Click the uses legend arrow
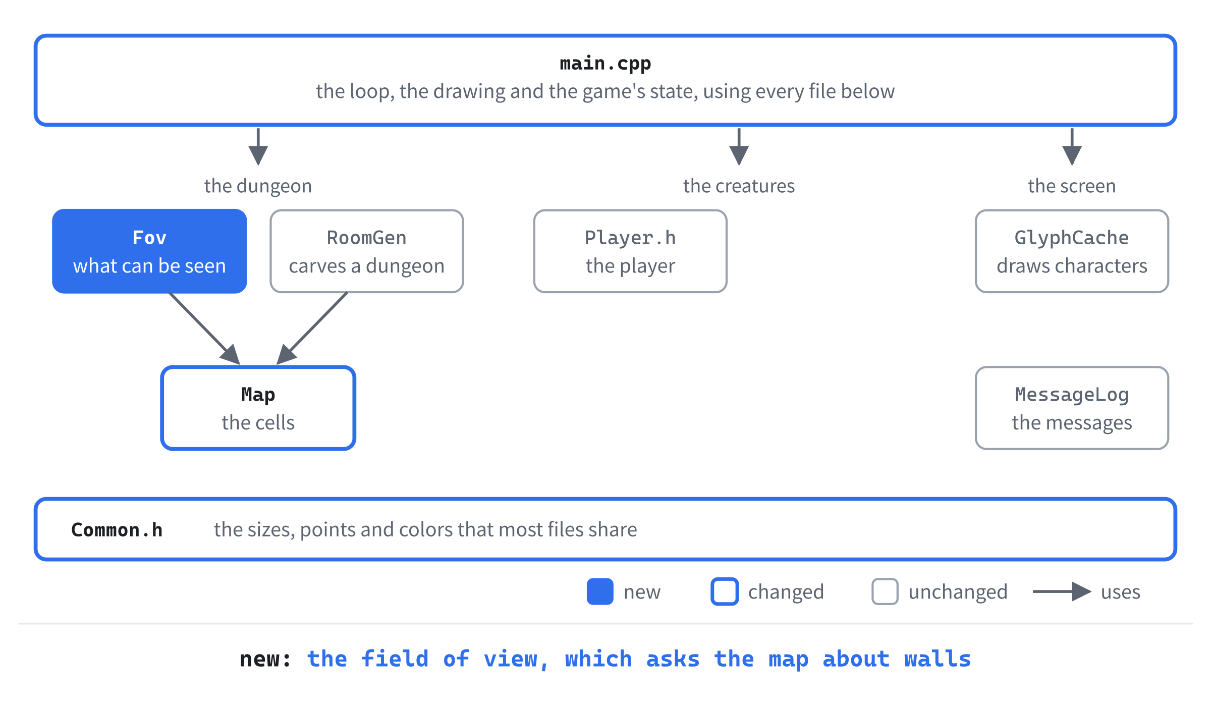Image resolution: width=1211 pixels, height=702 pixels. coord(1062,591)
